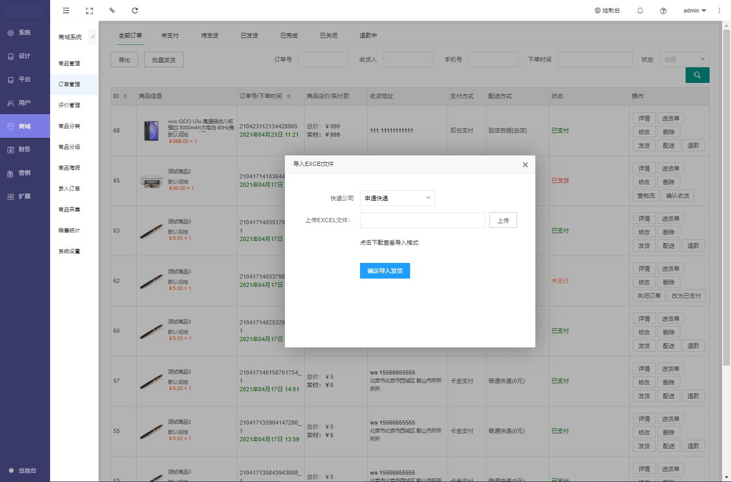The image size is (731, 482).
Task: Click the green search magnifier button
Action: [697, 75]
